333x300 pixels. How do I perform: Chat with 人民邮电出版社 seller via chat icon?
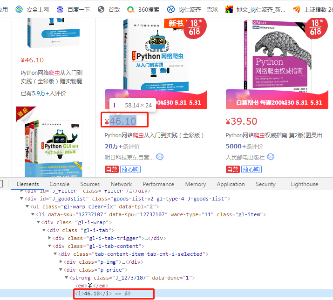pyautogui.click(x=271, y=157)
